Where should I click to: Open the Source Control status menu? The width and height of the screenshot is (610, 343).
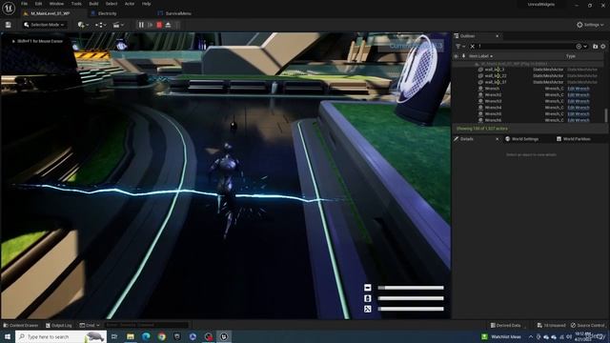coord(588,325)
